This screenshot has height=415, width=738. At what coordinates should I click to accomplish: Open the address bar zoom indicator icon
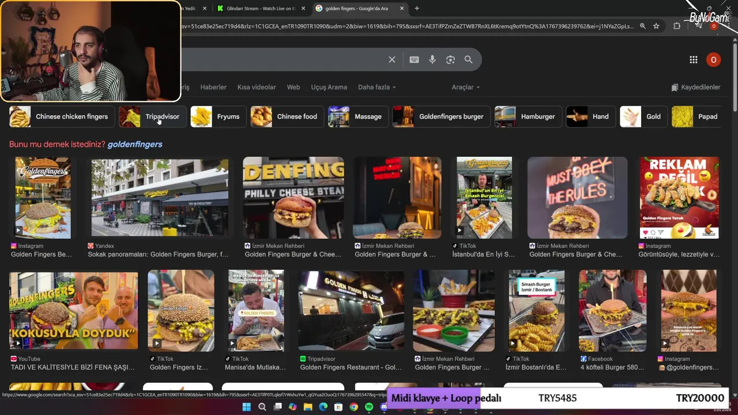[643, 26]
